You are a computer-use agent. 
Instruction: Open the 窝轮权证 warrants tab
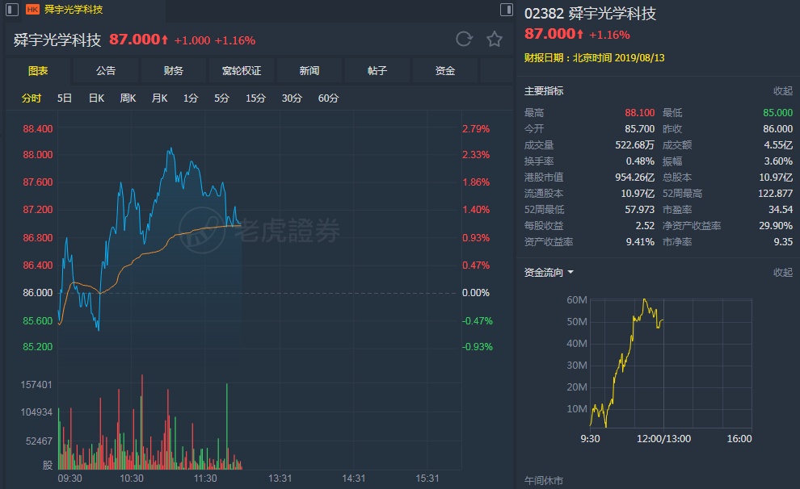point(242,71)
